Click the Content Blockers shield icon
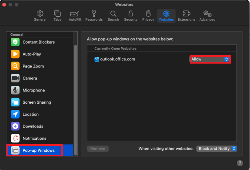 15,42
